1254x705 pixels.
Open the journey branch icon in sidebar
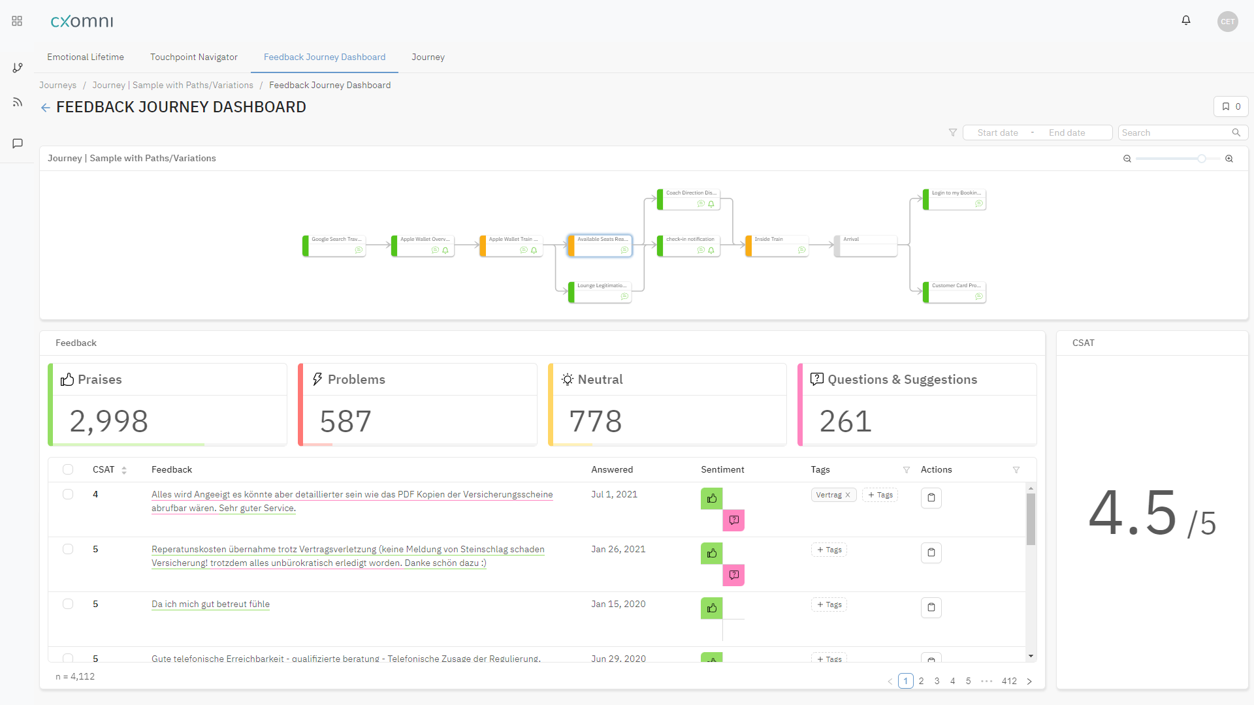point(18,67)
